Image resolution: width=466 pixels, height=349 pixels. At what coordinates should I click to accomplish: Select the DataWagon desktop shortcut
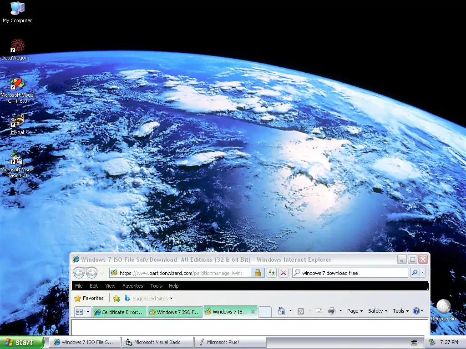tap(17, 50)
